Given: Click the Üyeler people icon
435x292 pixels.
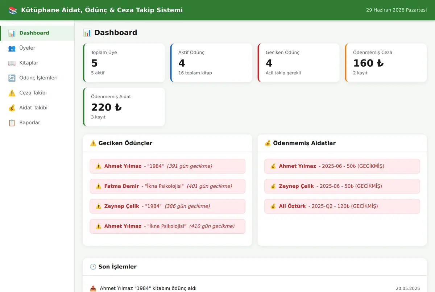Looking at the screenshot, I should pos(12,48).
